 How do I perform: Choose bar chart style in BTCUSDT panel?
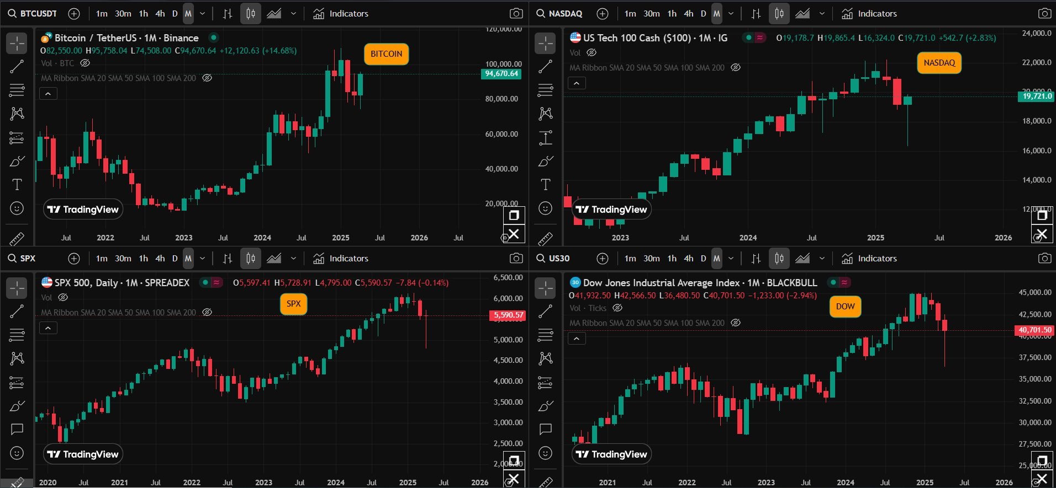coord(228,13)
